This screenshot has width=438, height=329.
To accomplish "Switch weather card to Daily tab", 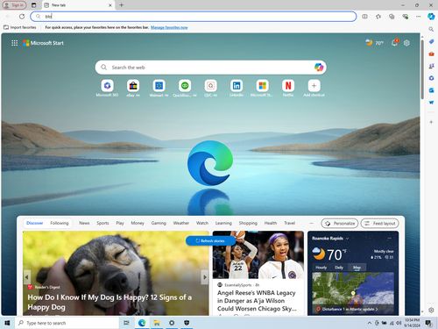I will pyautogui.click(x=339, y=268).
